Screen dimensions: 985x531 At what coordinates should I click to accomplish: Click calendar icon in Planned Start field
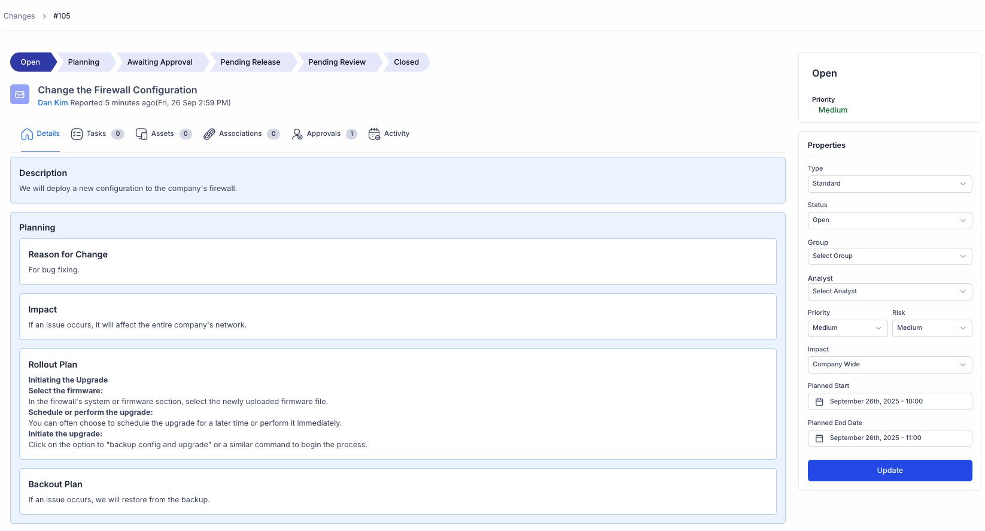click(x=819, y=402)
